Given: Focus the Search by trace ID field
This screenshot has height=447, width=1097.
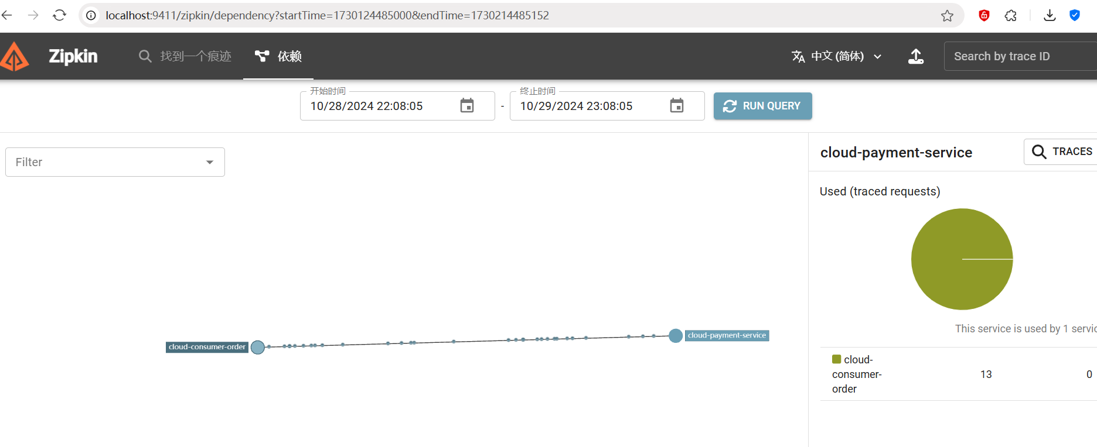Looking at the screenshot, I should click(x=1020, y=56).
